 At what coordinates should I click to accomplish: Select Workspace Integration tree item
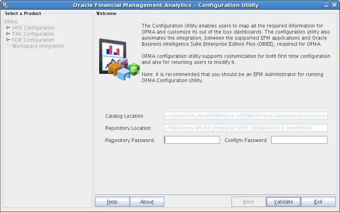(38, 46)
